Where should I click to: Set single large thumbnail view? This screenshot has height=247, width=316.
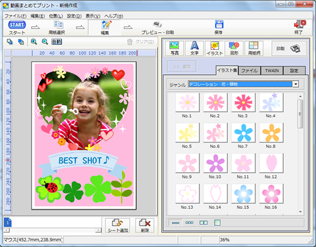[x=217, y=223]
